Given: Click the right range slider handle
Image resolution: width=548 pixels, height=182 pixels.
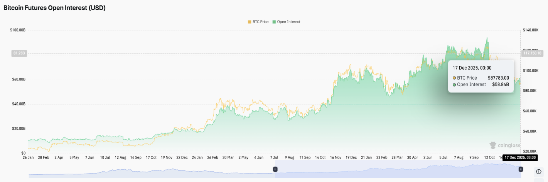Looking at the screenshot, I should click(x=521, y=169).
